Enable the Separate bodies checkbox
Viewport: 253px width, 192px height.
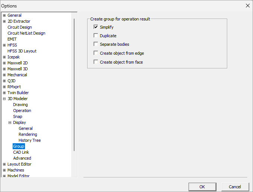[x=96, y=44]
